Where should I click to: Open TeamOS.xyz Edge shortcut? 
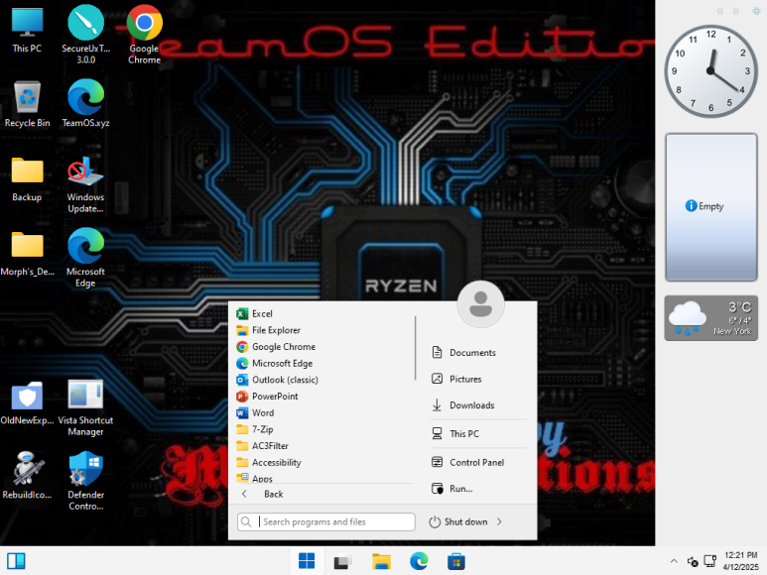click(85, 104)
